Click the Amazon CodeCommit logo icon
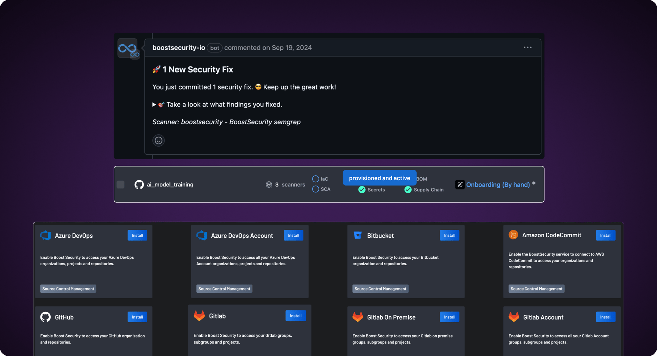This screenshot has height=356, width=657. pos(513,235)
